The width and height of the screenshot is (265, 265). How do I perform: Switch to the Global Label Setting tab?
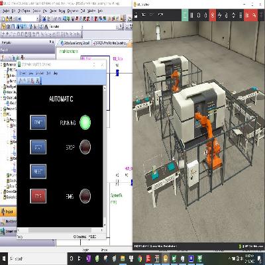pos(75,43)
